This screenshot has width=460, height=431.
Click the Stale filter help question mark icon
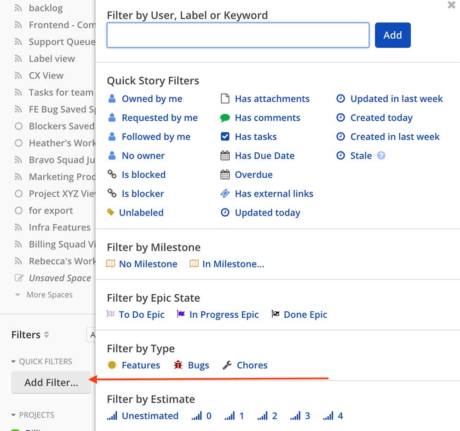381,155
